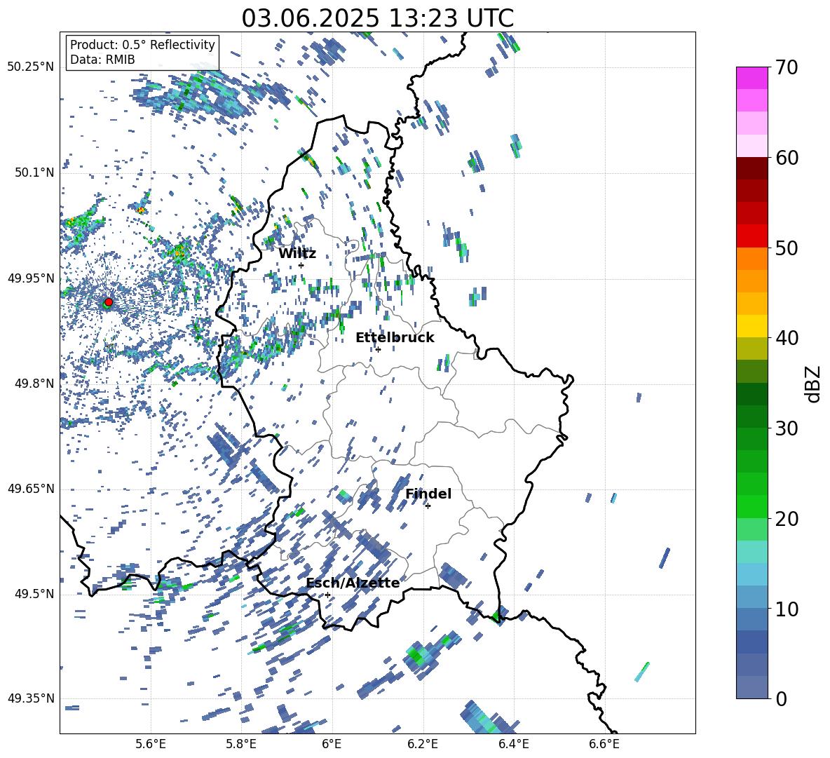Click the 49.65°N latitude label
This screenshot has width=830, height=758.
(x=31, y=489)
